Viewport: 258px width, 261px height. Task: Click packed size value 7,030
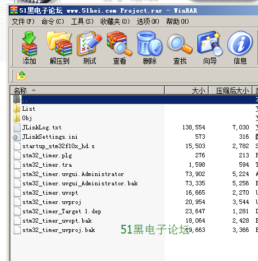[x=240, y=127]
